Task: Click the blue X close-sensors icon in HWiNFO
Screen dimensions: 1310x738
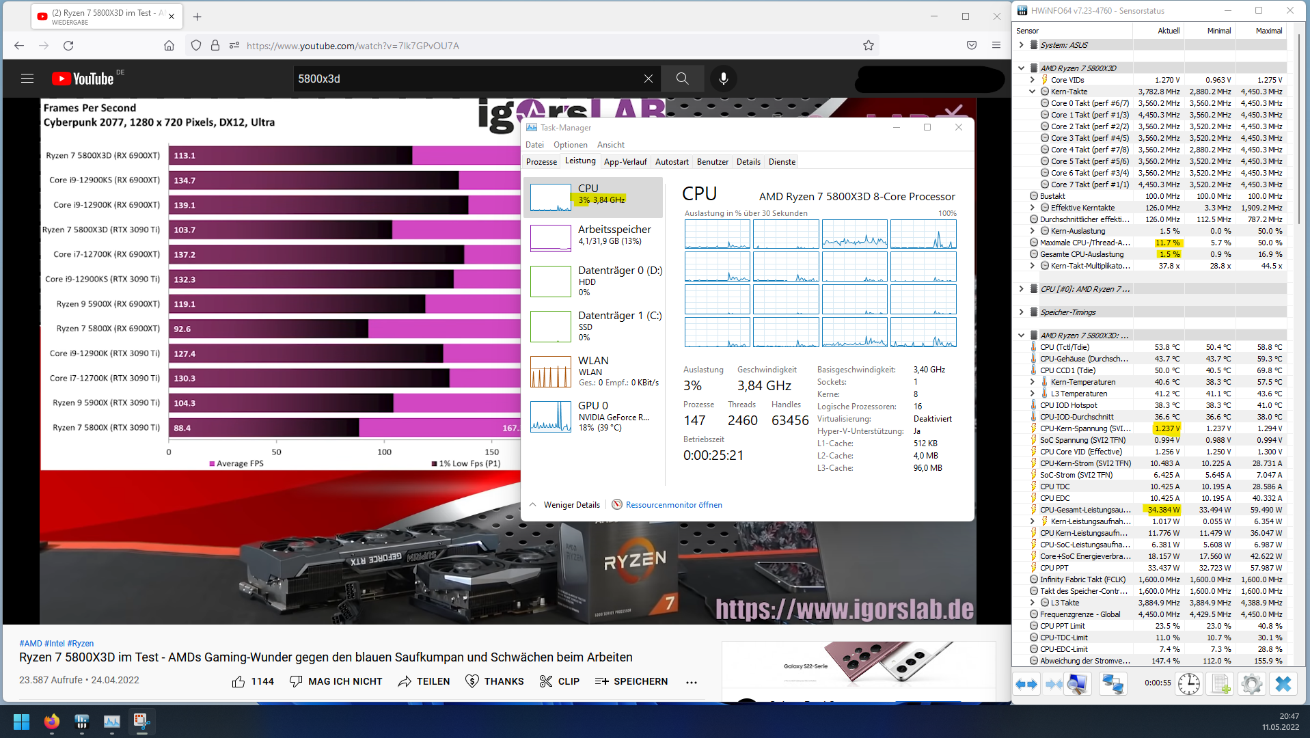Action: (1283, 684)
